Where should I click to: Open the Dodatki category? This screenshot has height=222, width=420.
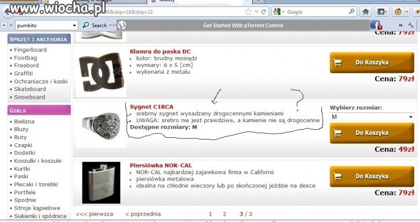[24, 153]
